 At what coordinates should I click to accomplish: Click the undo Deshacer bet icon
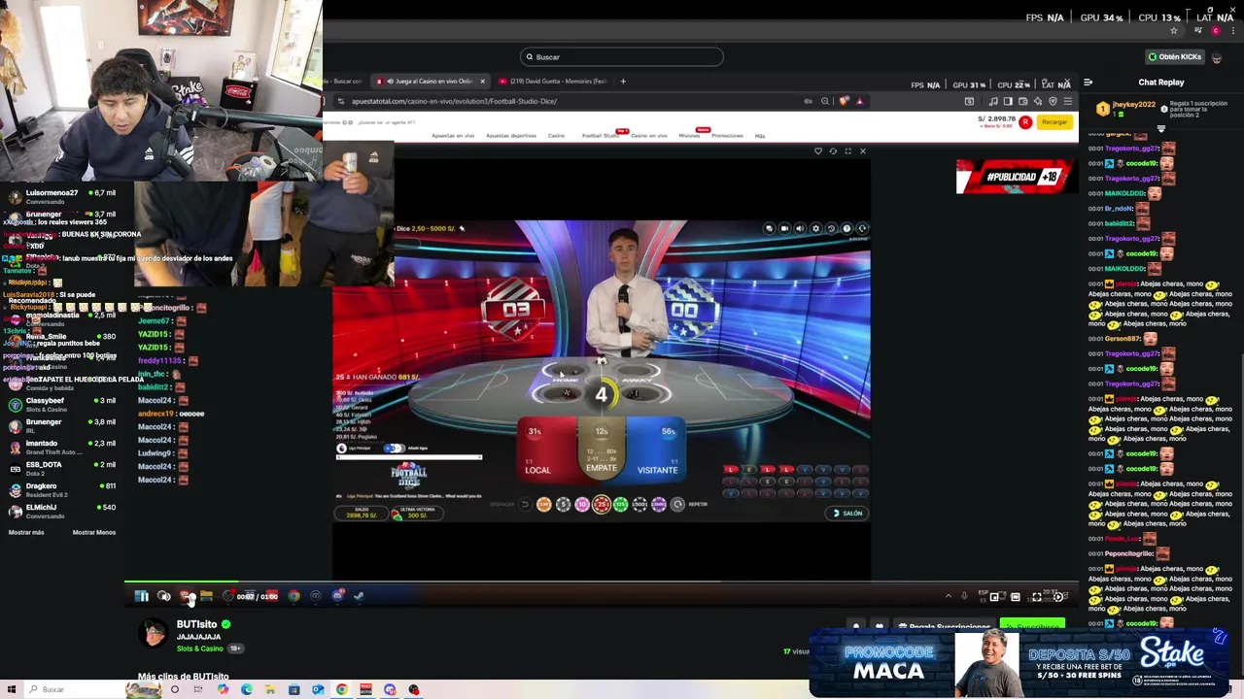(x=525, y=505)
